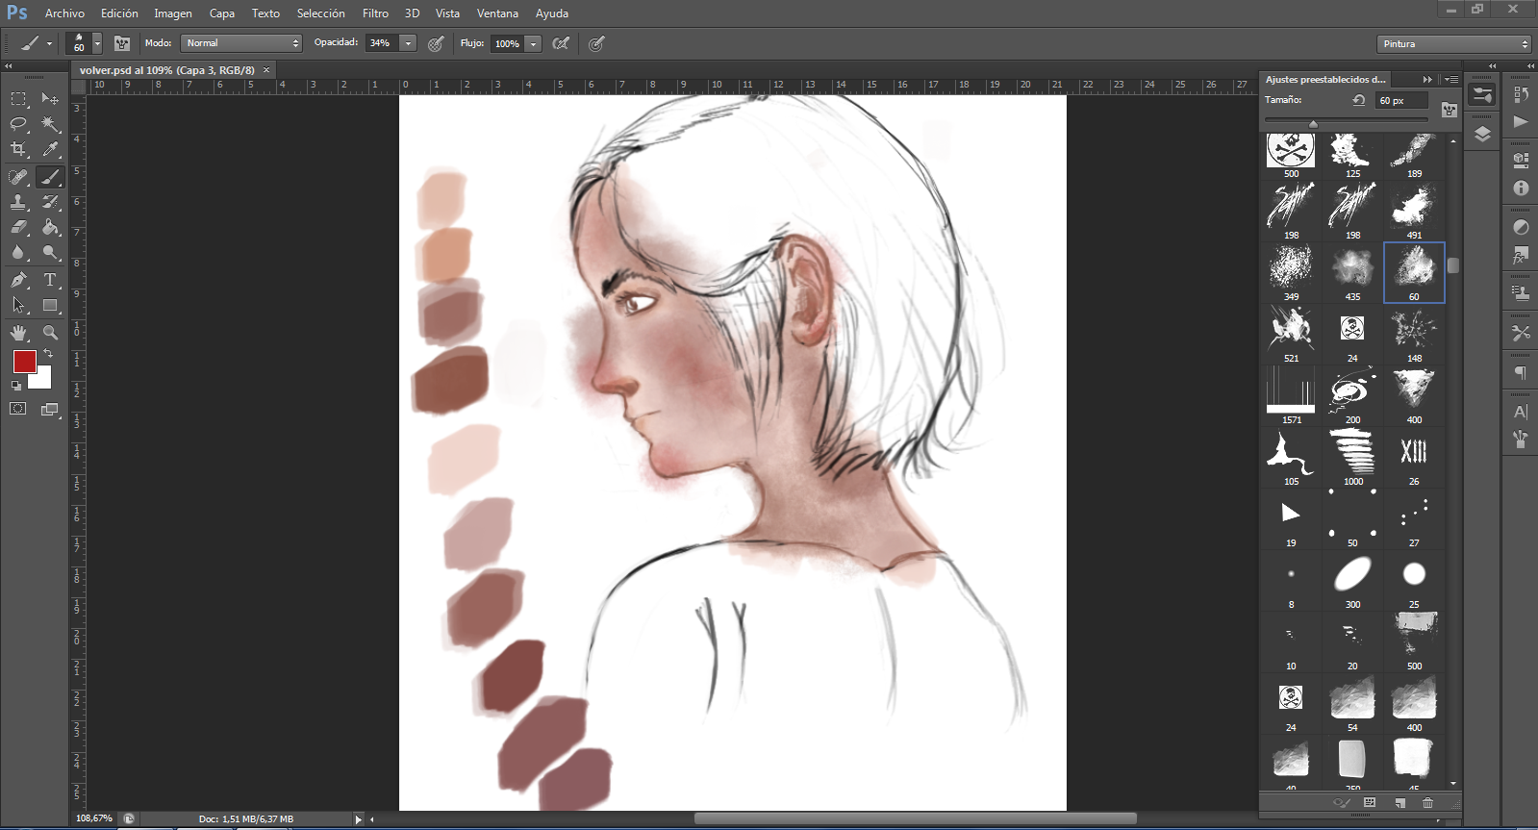
Task: Select the Zoom tool
Action: click(50, 333)
